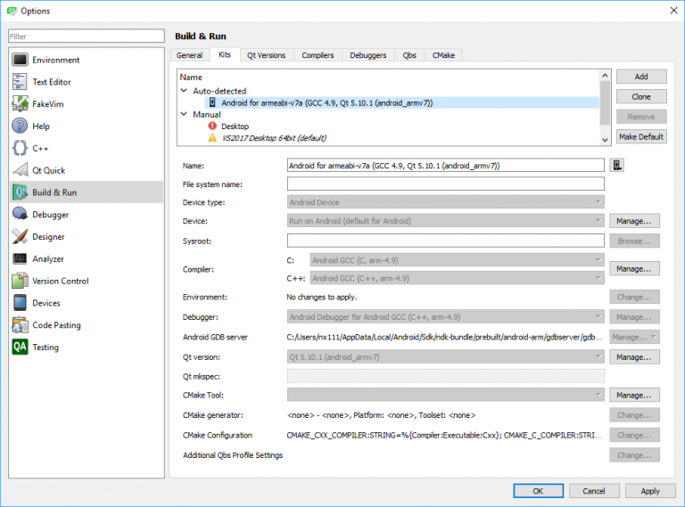Click the Add kit button

pyautogui.click(x=641, y=77)
